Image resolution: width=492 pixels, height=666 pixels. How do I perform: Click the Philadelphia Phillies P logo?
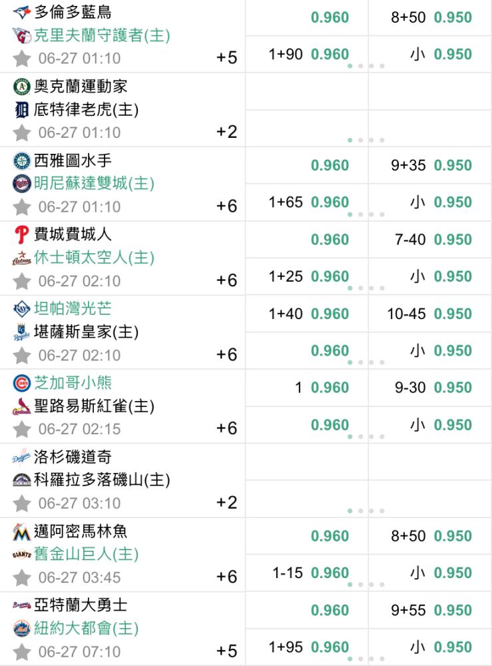[x=22, y=234]
